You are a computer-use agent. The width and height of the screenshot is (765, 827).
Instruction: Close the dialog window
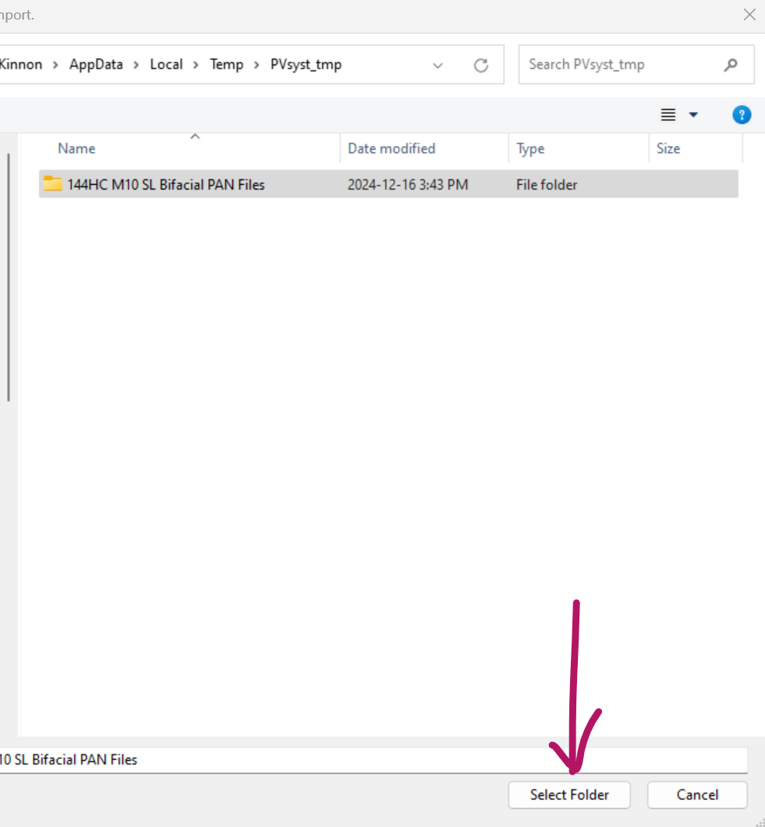(x=749, y=14)
